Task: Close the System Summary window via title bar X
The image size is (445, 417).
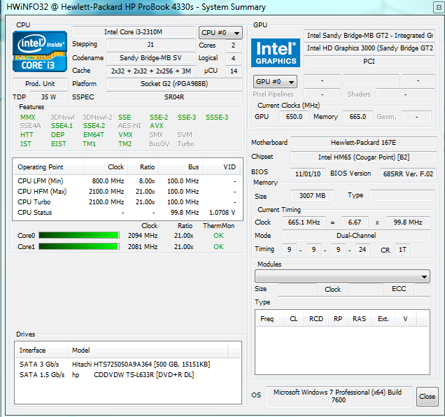Action: (x=439, y=8)
